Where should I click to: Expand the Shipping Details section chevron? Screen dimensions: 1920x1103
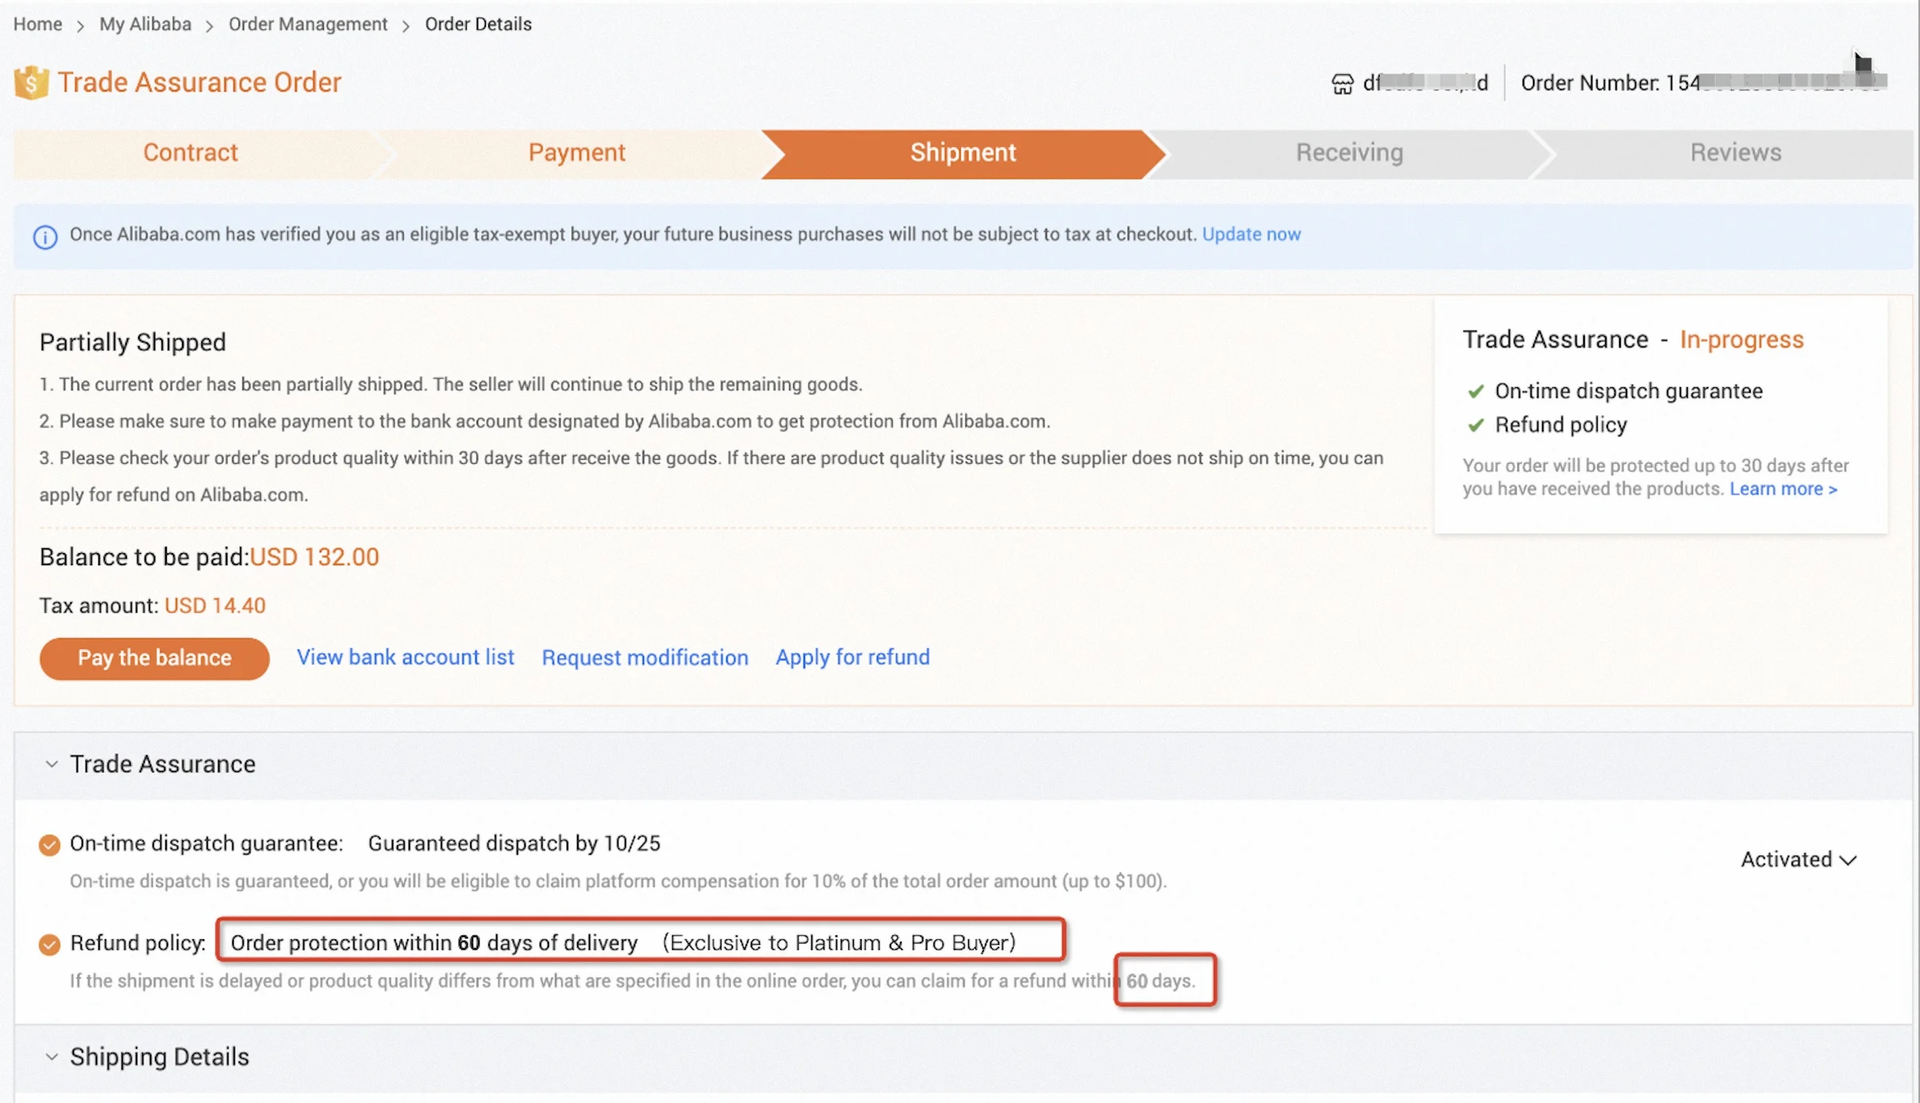click(52, 1057)
